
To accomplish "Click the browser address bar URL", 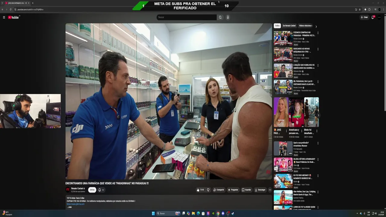I will [30, 9].
